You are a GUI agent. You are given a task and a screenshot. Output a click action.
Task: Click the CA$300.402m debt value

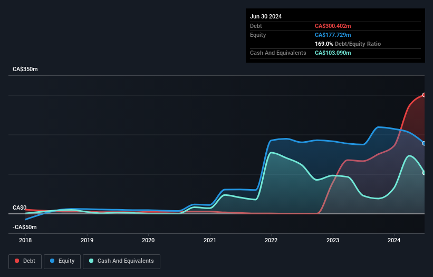333,26
